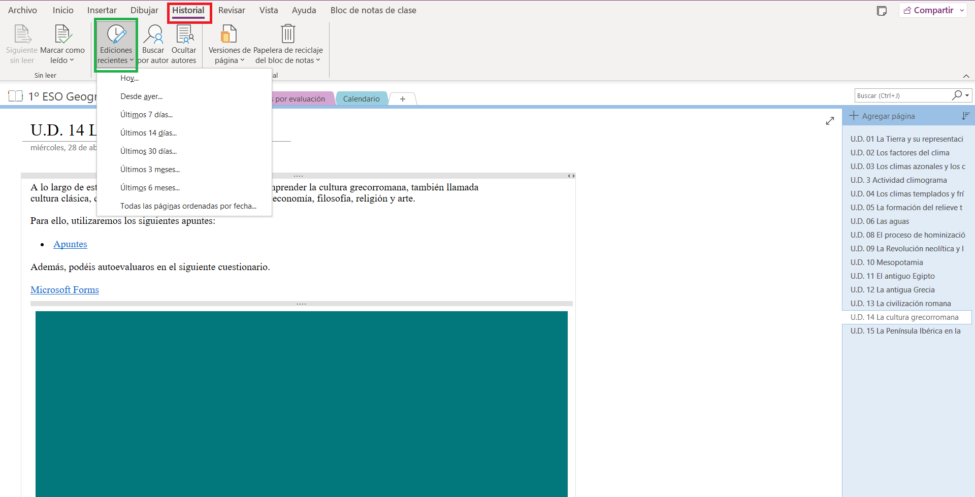Open page U.D. 04 Los climas templados
Screen dimensions: 975x497
907,194
